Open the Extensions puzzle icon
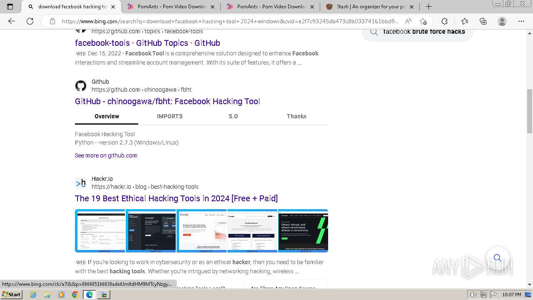 point(444,21)
